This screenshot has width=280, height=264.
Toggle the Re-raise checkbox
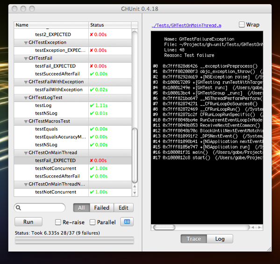[x=58, y=222]
